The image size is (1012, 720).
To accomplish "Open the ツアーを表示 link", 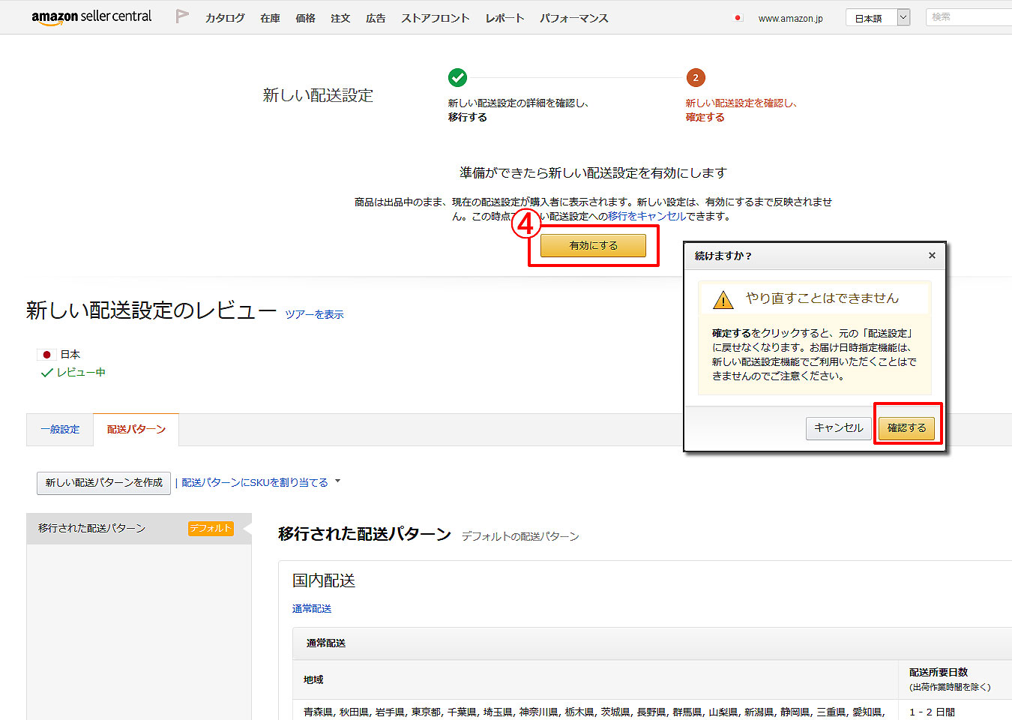I will point(314,314).
